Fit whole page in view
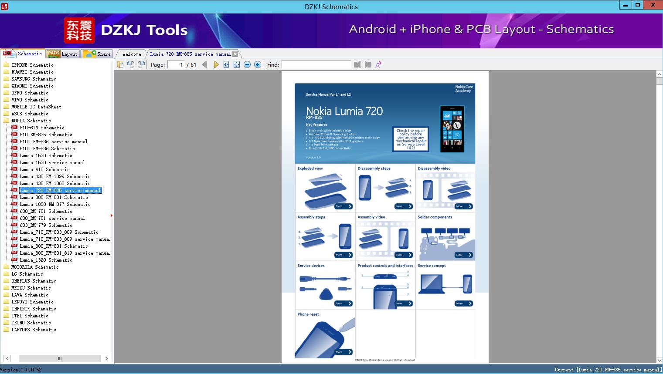663x374 pixels. (x=237, y=64)
